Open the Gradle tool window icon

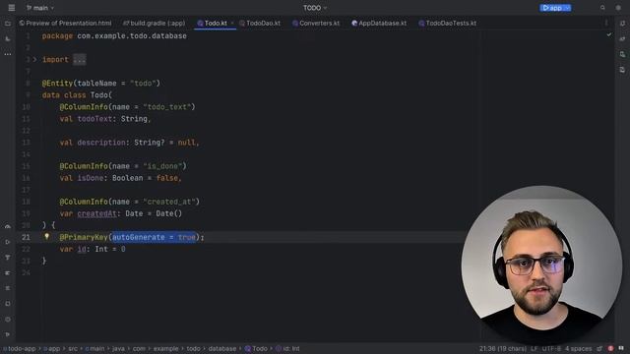coord(622,39)
